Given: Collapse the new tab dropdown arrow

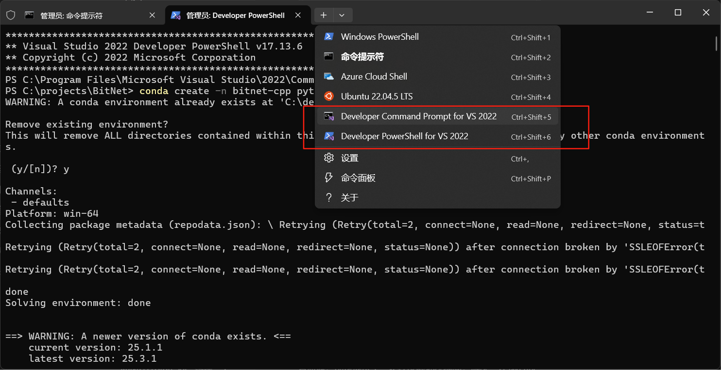Looking at the screenshot, I should [x=342, y=15].
